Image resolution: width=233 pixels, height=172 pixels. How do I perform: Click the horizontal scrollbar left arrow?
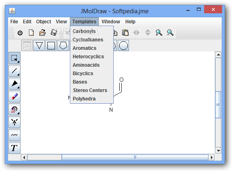(x=24, y=157)
